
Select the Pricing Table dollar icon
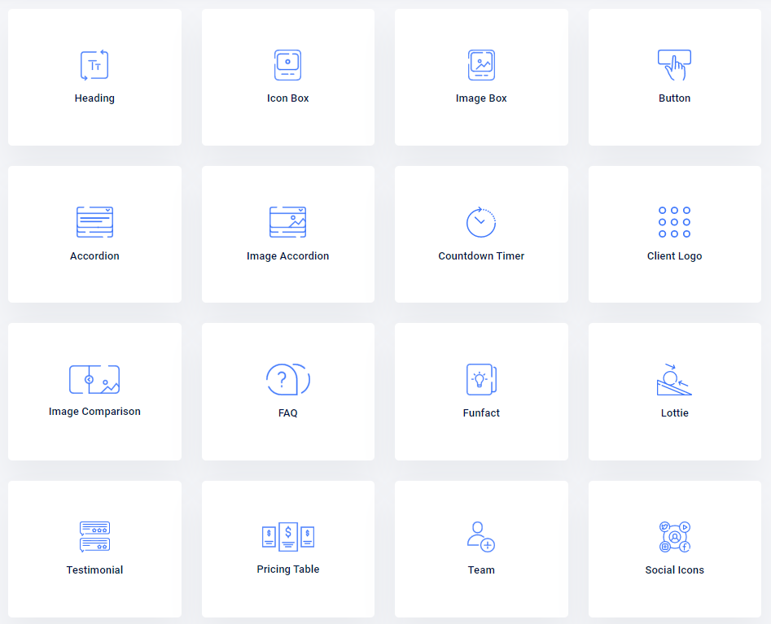click(287, 536)
